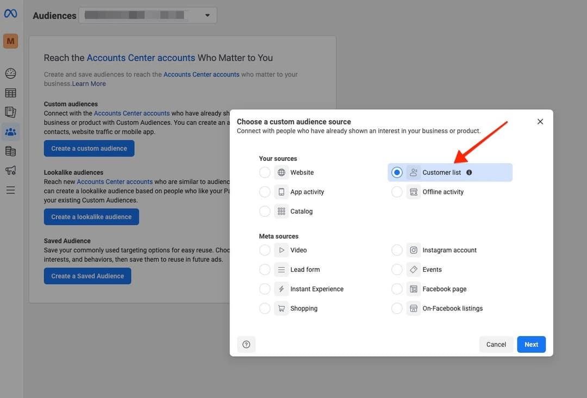
Task: Click the Meta logo icon
Action: click(10, 13)
